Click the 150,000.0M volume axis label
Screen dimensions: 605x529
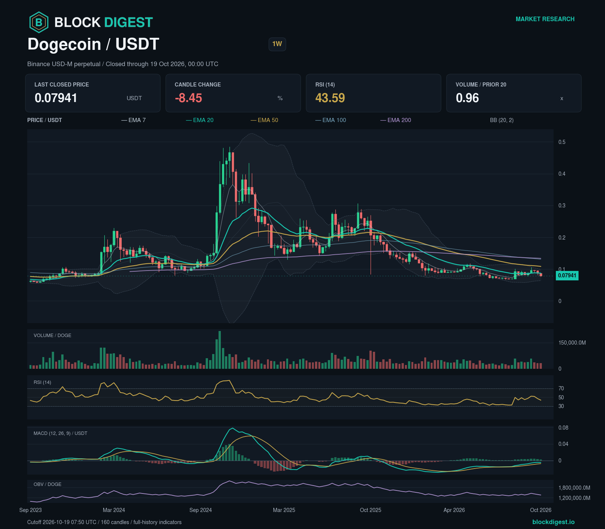coord(572,343)
